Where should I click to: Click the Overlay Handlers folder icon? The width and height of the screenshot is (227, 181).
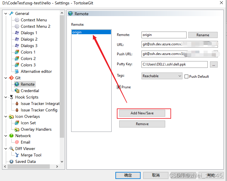tap(17, 129)
